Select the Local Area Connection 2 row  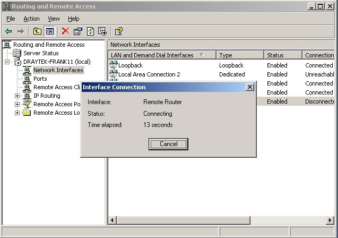click(x=221, y=74)
